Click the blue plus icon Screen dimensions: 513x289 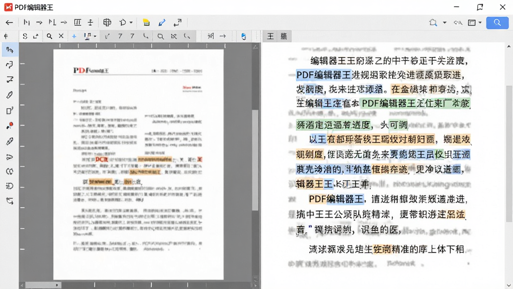74,36
